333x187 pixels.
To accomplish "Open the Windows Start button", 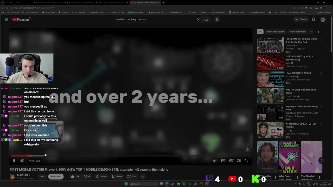I will click(126, 184).
